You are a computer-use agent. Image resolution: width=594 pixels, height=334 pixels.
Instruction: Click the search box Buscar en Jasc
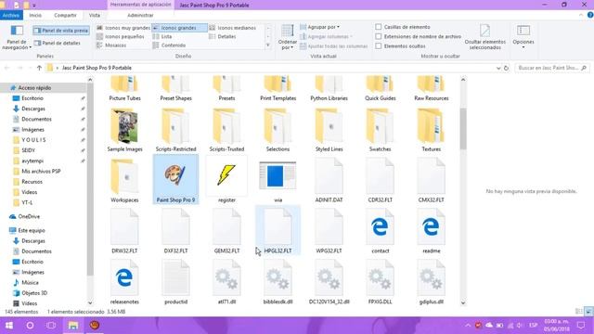pos(551,68)
